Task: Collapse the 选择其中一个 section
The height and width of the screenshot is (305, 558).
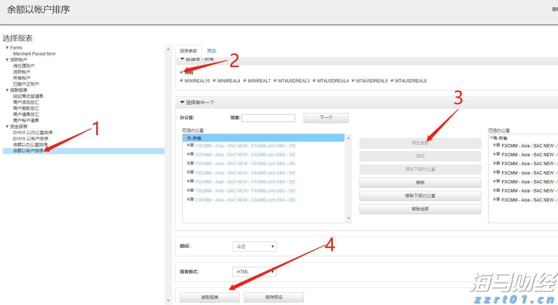Action: [x=182, y=102]
